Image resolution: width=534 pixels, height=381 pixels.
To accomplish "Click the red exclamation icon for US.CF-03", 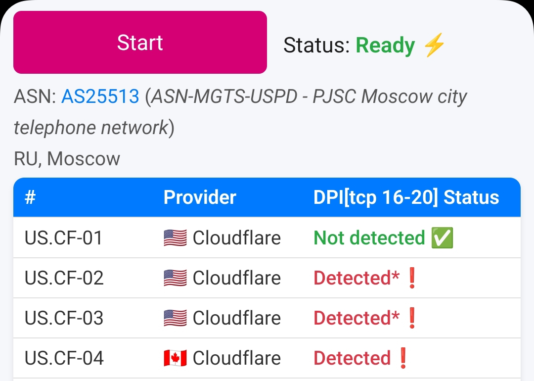I will coord(411,318).
